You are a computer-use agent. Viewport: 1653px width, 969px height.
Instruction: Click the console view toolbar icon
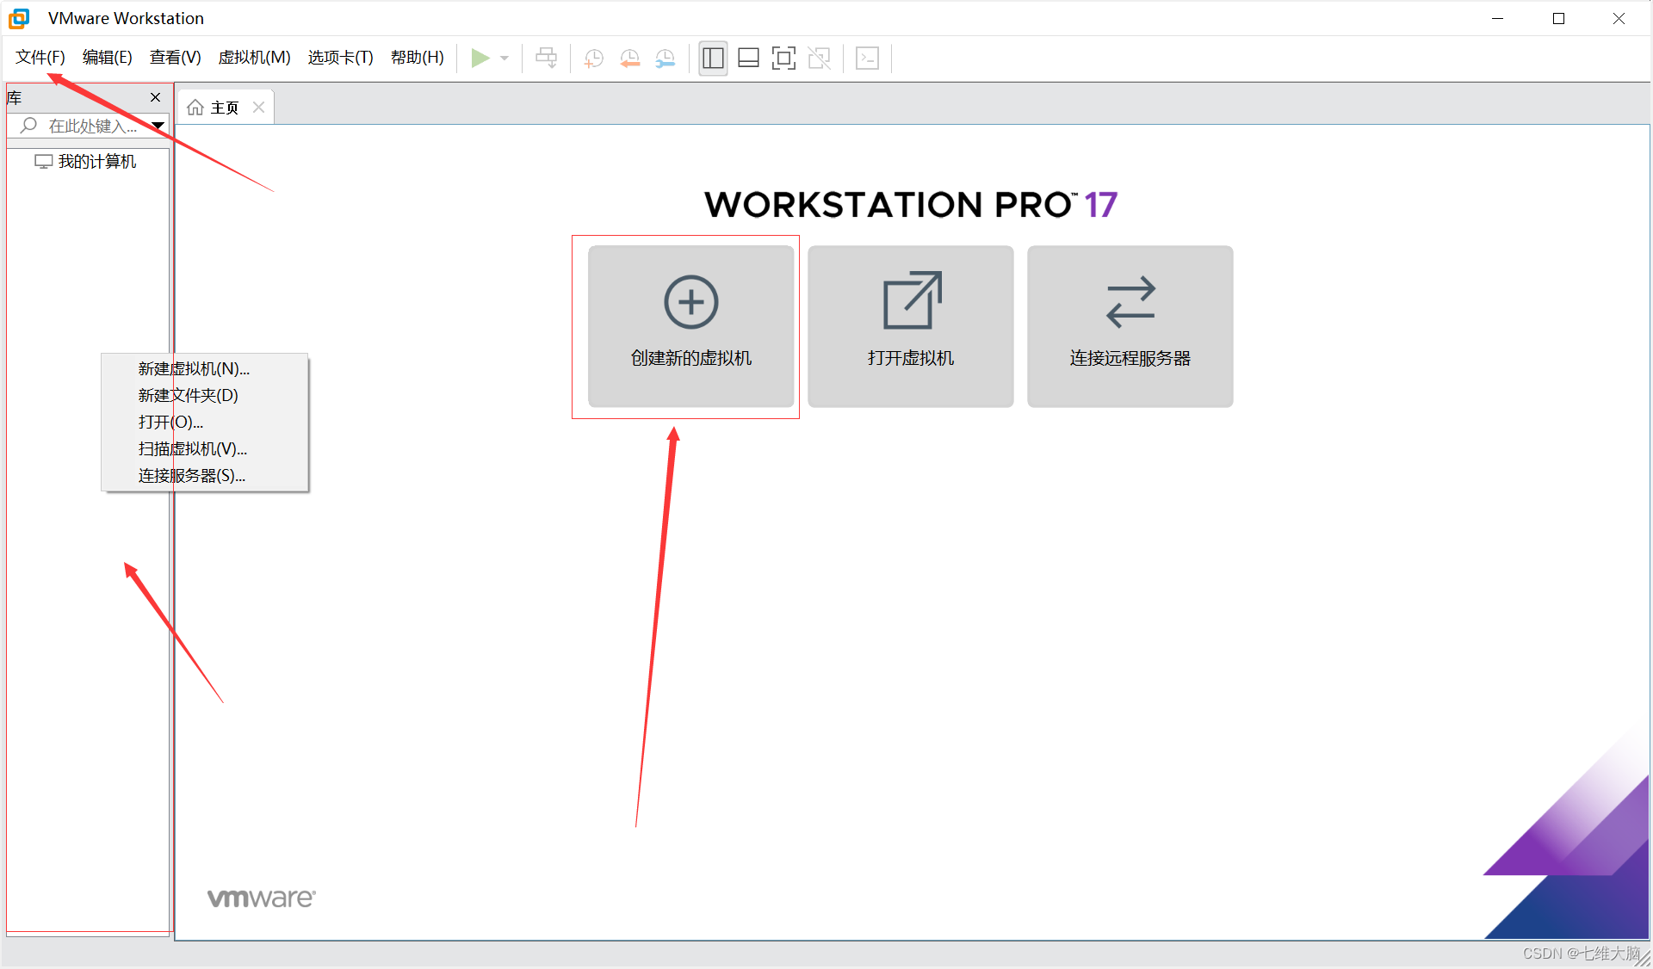point(867,58)
